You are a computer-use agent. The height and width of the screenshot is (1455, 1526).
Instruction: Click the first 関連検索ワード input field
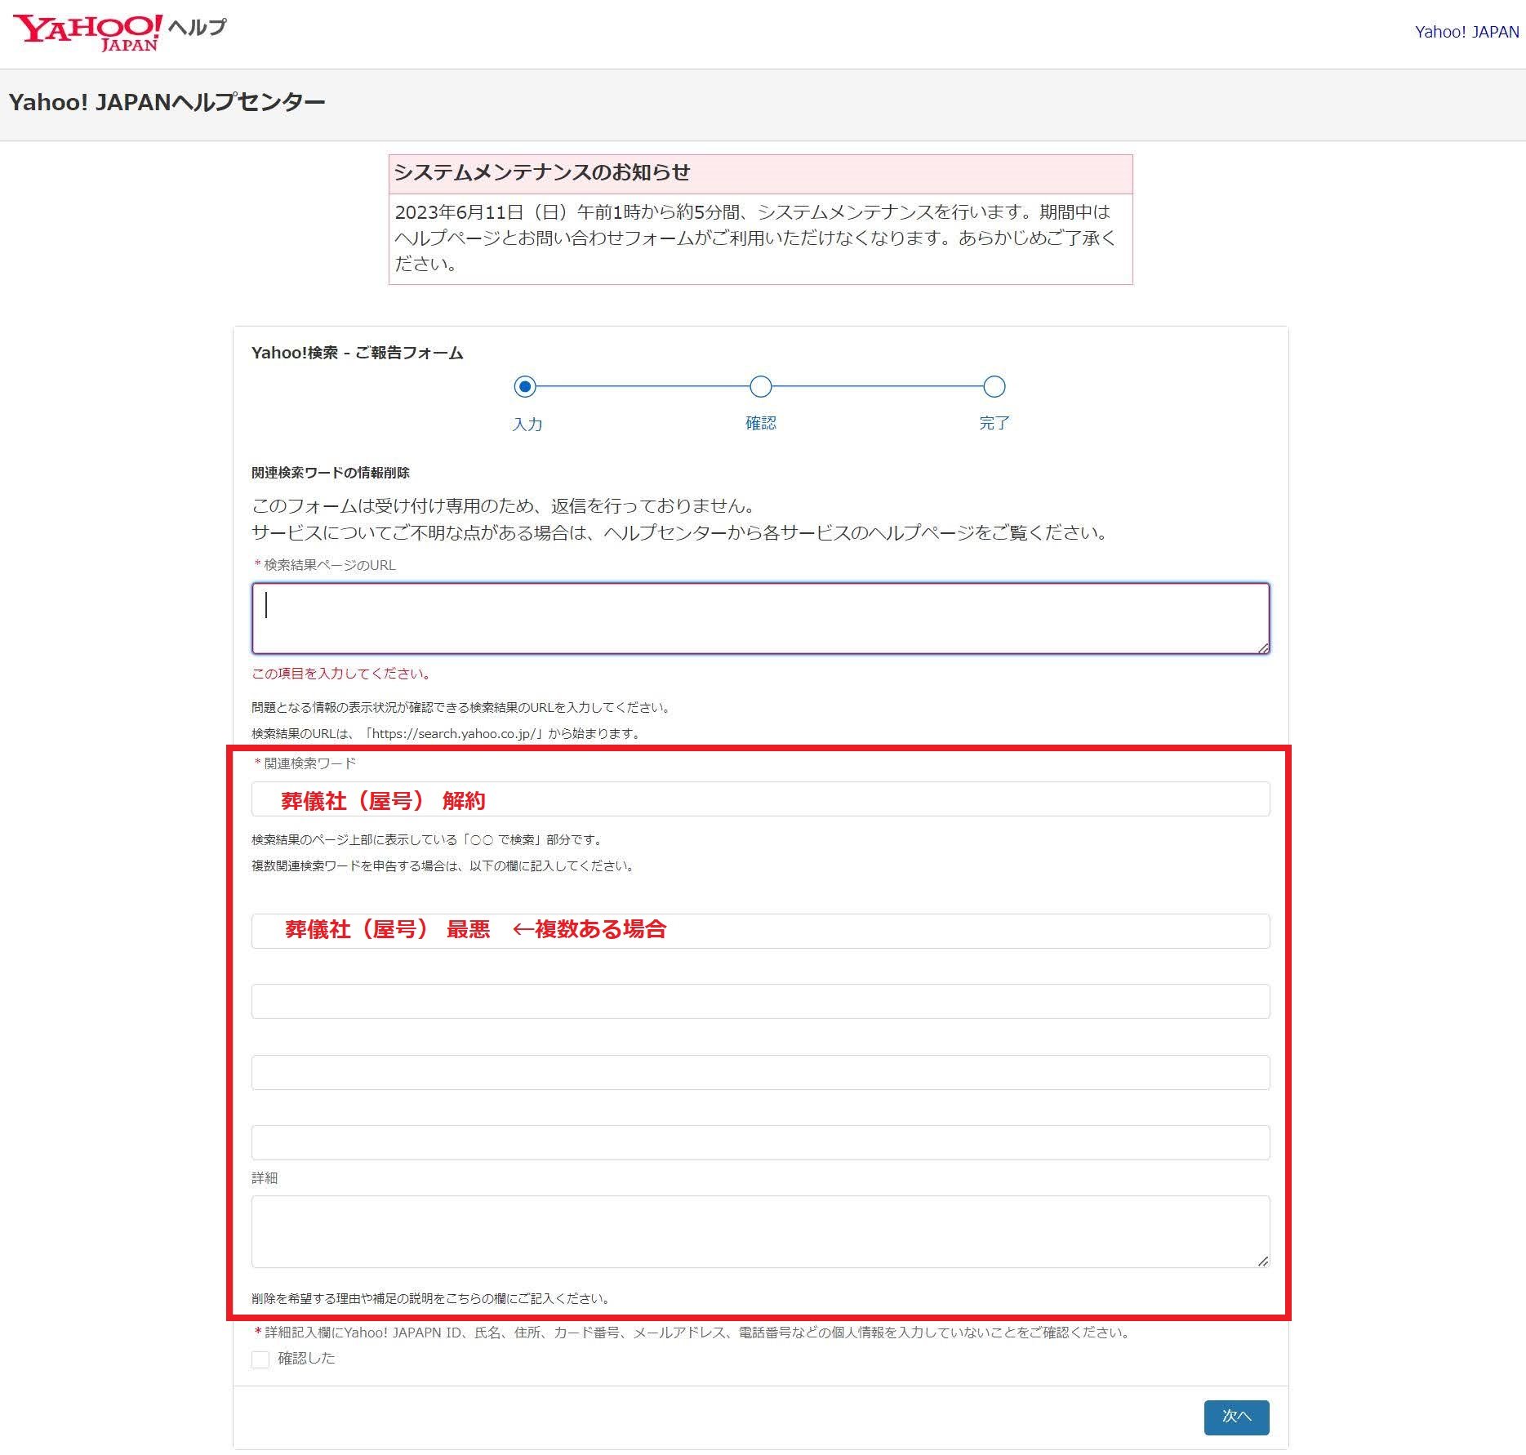coord(759,799)
